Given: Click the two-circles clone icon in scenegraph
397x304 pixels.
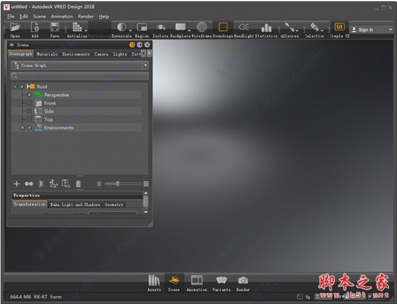Looking at the screenshot, I should coord(29,184).
